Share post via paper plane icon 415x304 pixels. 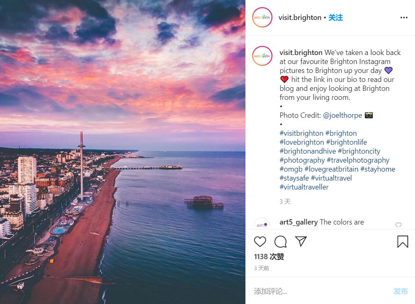301,242
